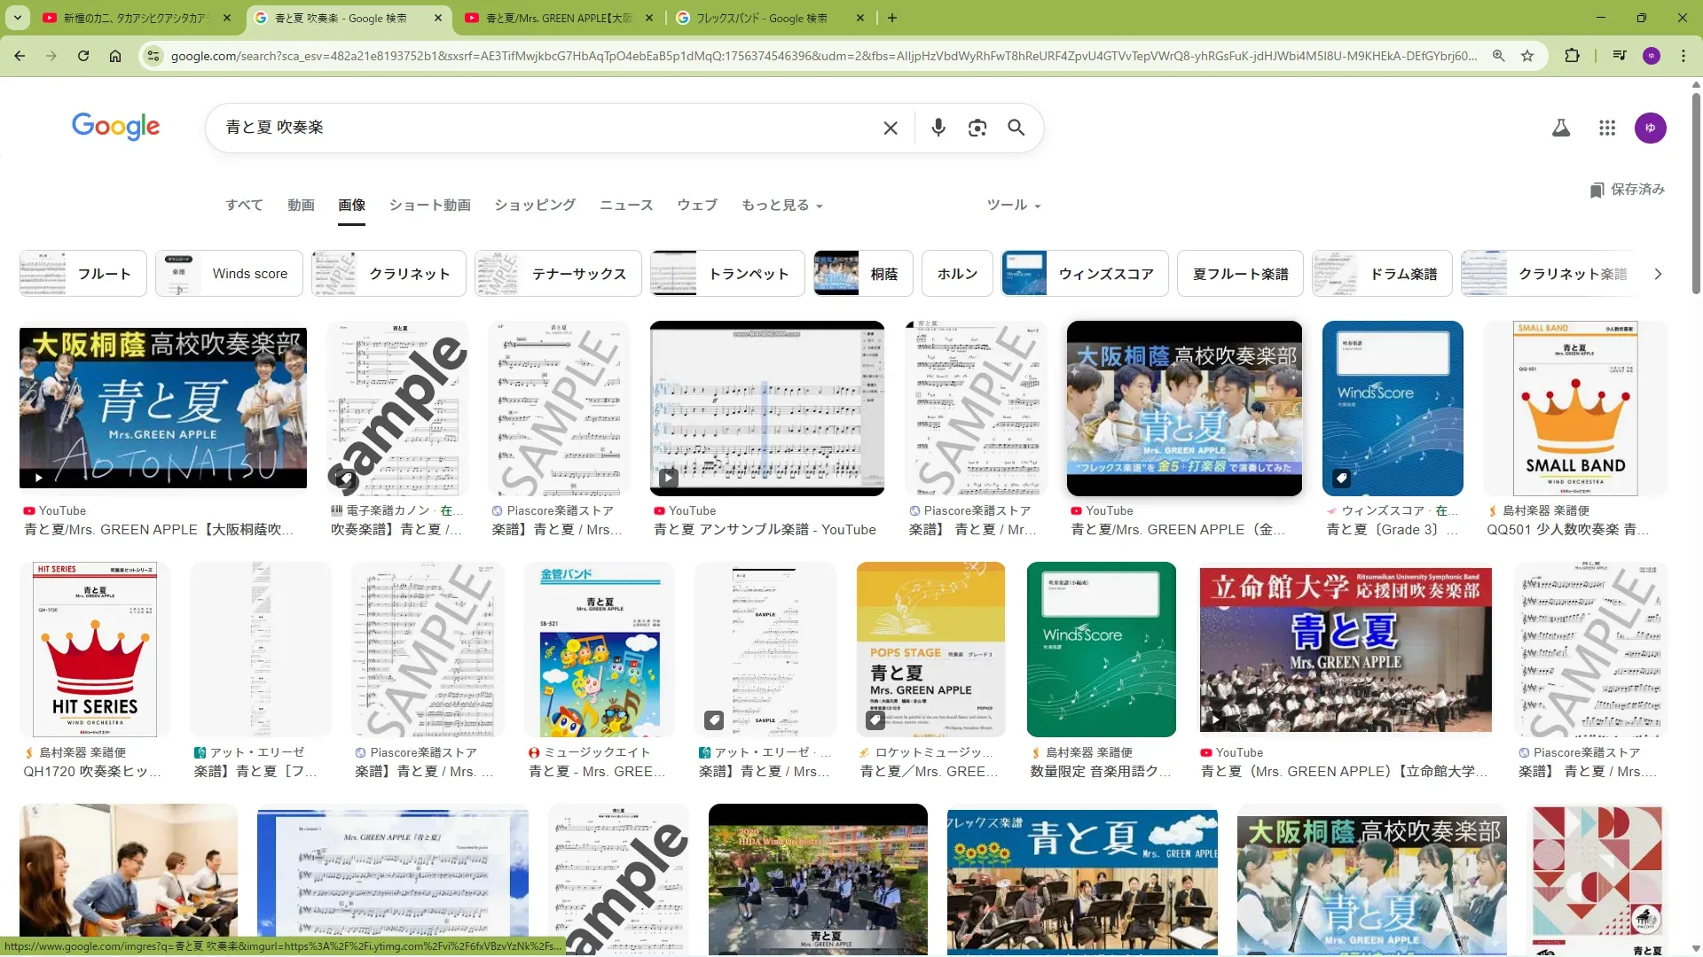
Task: Click the browser reload button
Action: 83,56
